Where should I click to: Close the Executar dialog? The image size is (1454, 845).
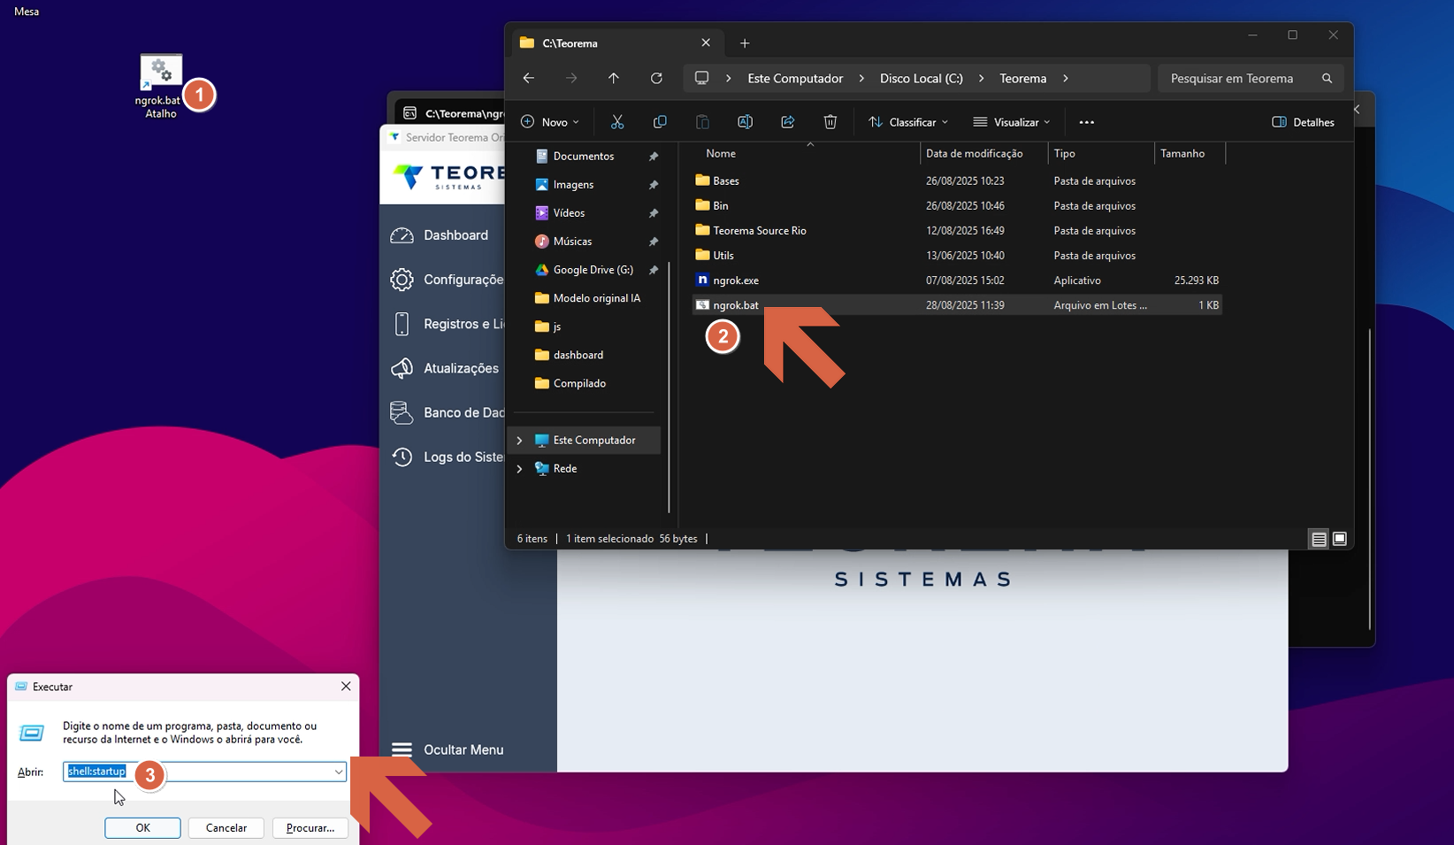click(346, 686)
